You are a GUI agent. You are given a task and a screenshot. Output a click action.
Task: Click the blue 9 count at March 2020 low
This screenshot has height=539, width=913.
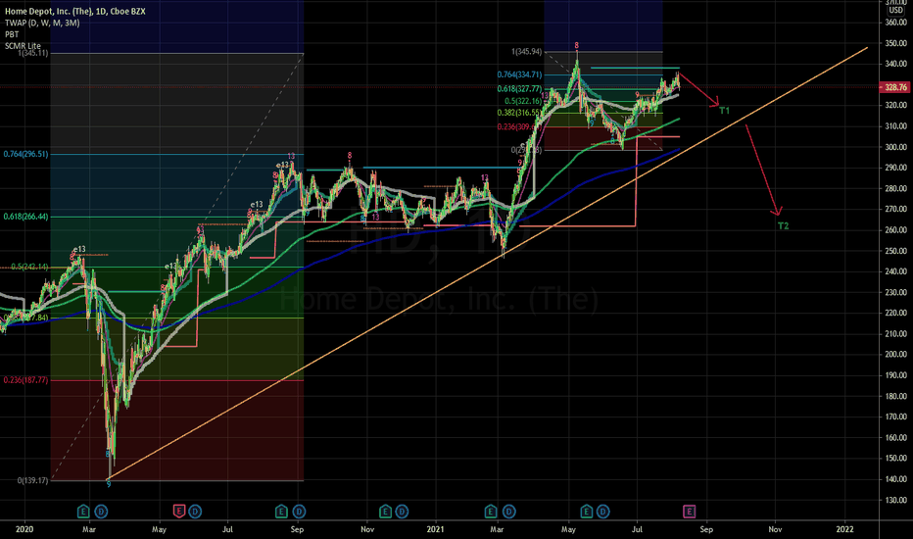[x=109, y=484]
